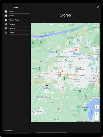Click the Stores map icon in menu
Image resolution: width=103 pixels, height=137 pixels.
6,16
